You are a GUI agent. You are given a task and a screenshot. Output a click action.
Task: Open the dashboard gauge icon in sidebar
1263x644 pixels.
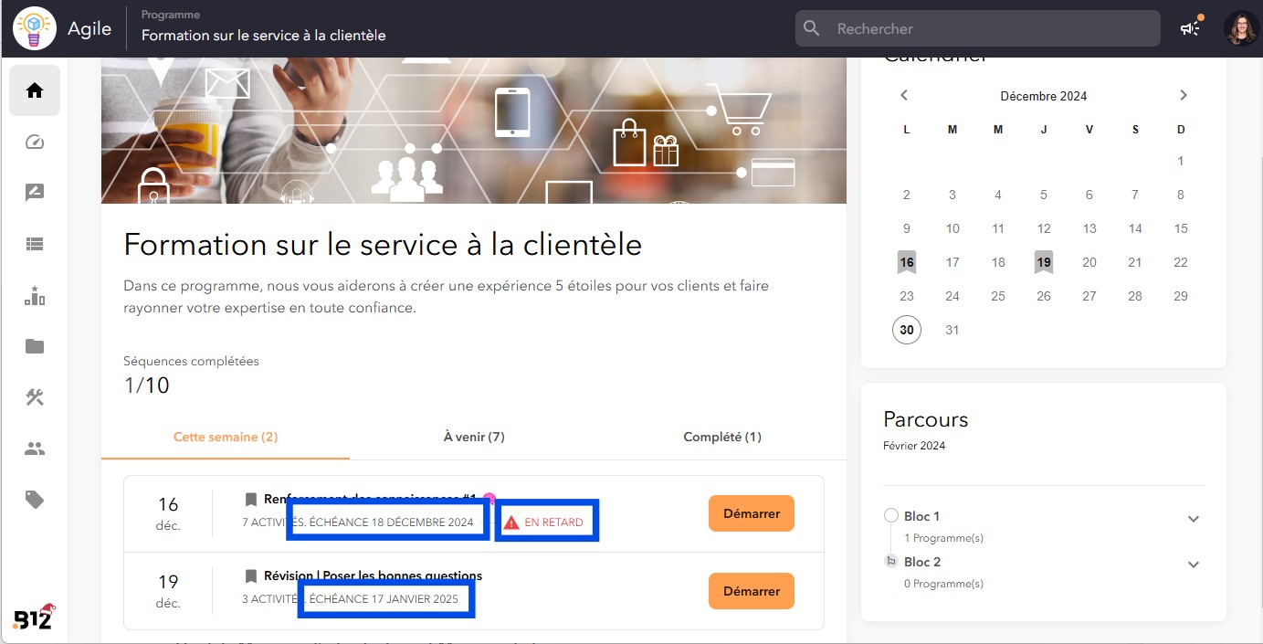(x=35, y=142)
